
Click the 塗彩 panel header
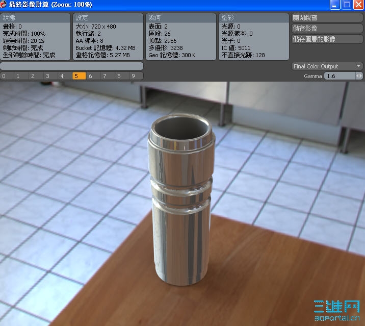[254, 18]
